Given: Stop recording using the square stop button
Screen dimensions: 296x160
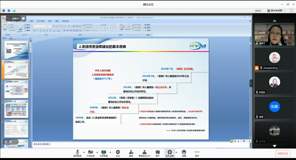Looking at the screenshot, I should point(23,19).
